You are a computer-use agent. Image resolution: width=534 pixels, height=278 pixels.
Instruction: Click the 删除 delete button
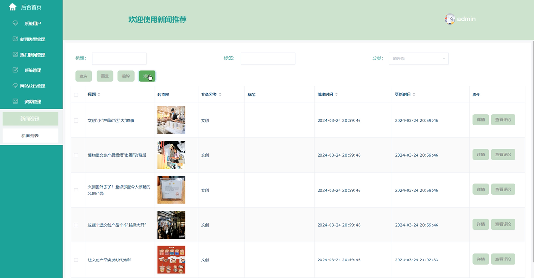(126, 76)
